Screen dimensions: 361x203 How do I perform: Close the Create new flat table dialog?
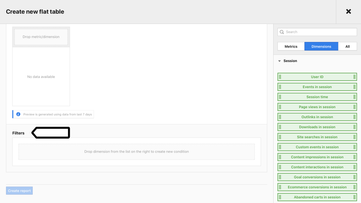point(348,12)
